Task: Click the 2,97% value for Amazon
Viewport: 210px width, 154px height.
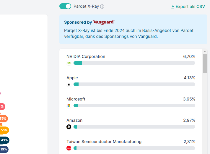Action: 189,120
